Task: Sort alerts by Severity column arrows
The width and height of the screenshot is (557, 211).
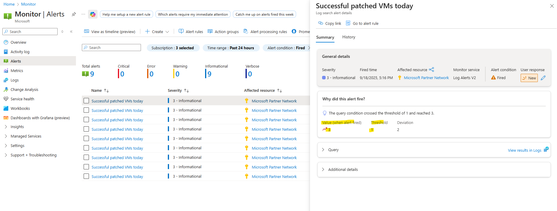Action: coord(186,91)
